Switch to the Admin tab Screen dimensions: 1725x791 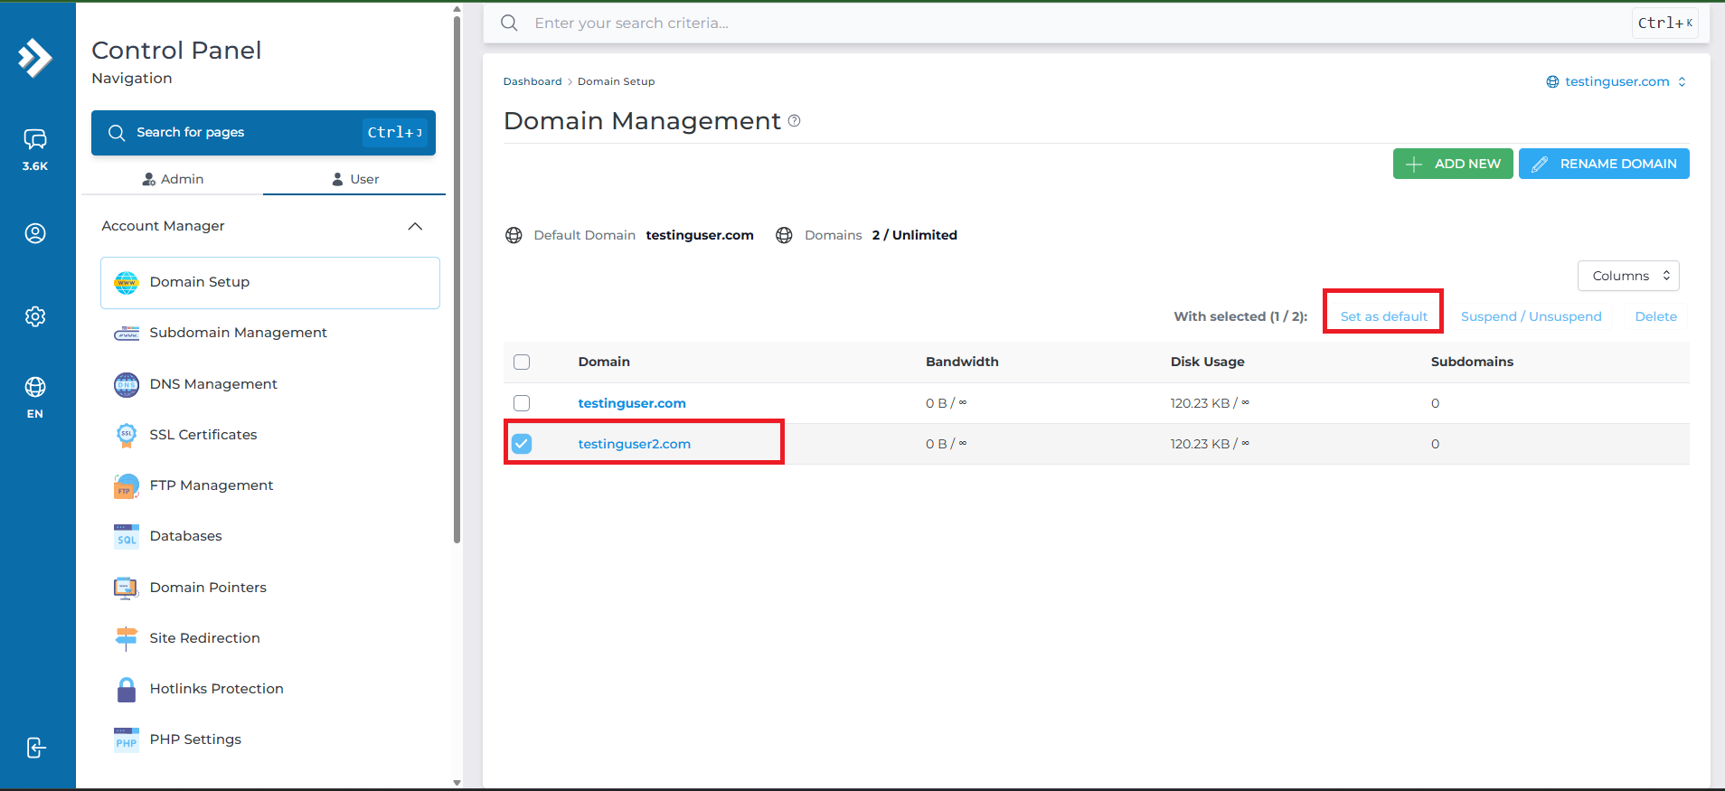(173, 179)
